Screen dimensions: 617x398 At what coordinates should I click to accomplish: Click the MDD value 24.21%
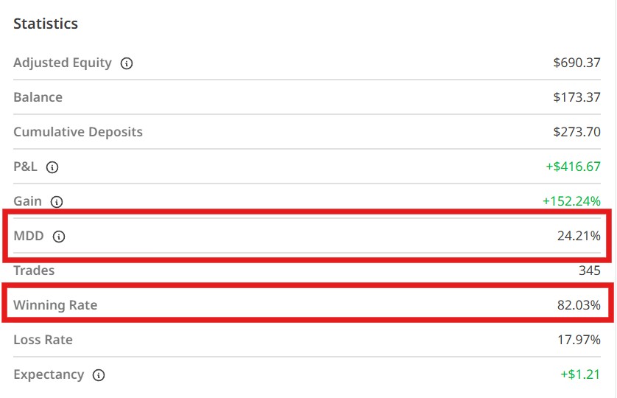pos(579,237)
